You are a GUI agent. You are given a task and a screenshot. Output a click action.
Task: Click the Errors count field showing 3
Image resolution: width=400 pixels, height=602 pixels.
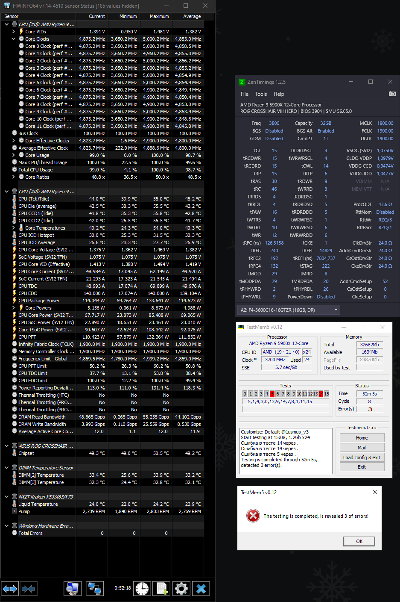coord(370,409)
